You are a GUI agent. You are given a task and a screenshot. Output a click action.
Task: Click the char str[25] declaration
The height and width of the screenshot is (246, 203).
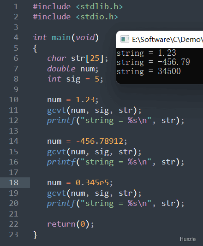pyautogui.click(x=78, y=59)
